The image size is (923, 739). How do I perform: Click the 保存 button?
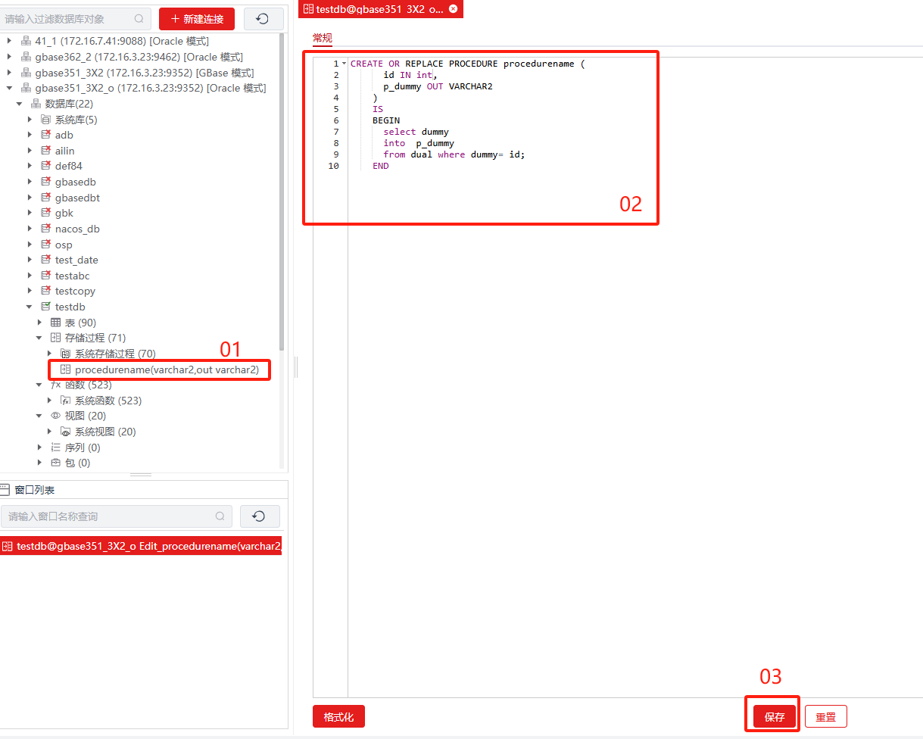tap(775, 716)
